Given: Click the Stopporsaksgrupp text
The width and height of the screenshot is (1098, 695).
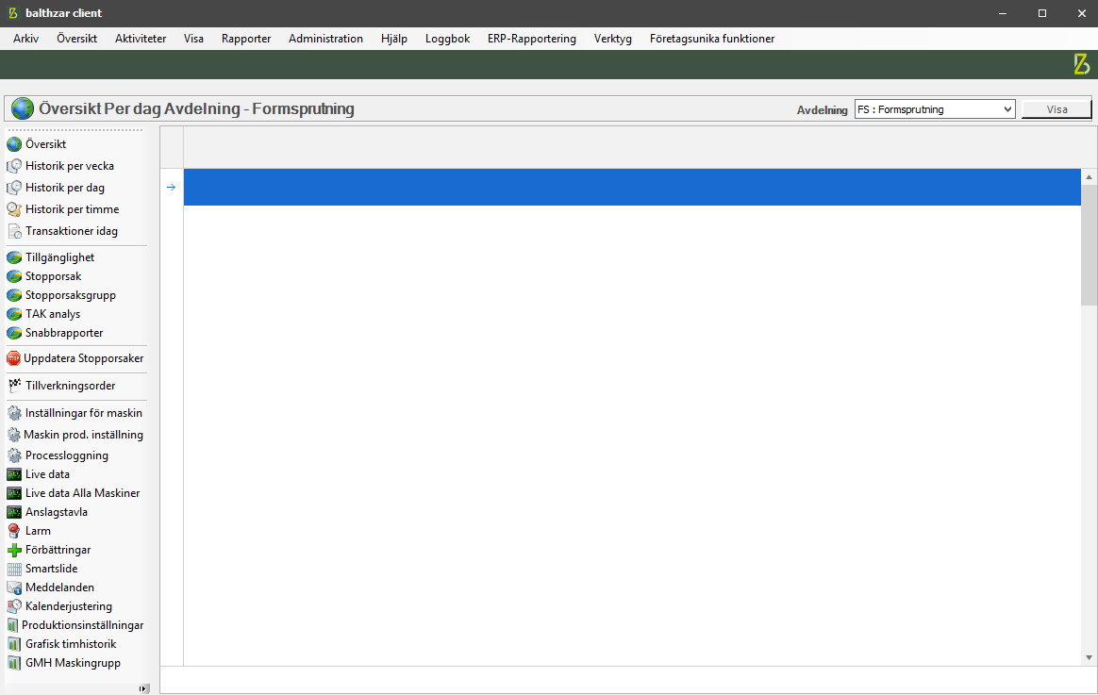Looking at the screenshot, I should (71, 295).
